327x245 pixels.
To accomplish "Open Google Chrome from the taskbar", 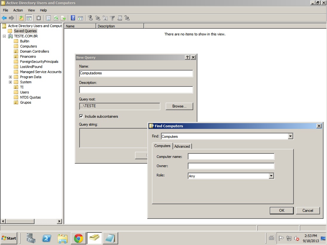I will 79,238.
